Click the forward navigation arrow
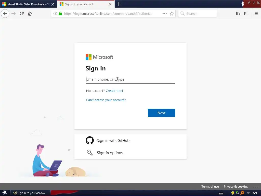The image size is (261, 196). coord(14,14)
